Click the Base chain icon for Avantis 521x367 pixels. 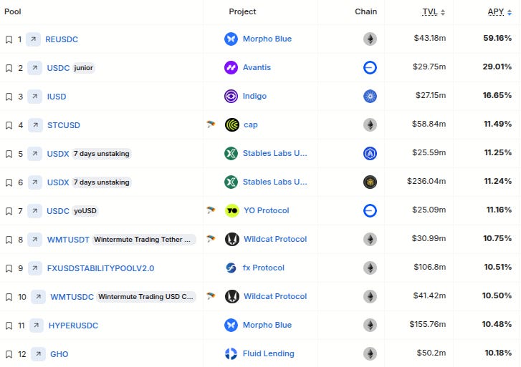(370, 68)
